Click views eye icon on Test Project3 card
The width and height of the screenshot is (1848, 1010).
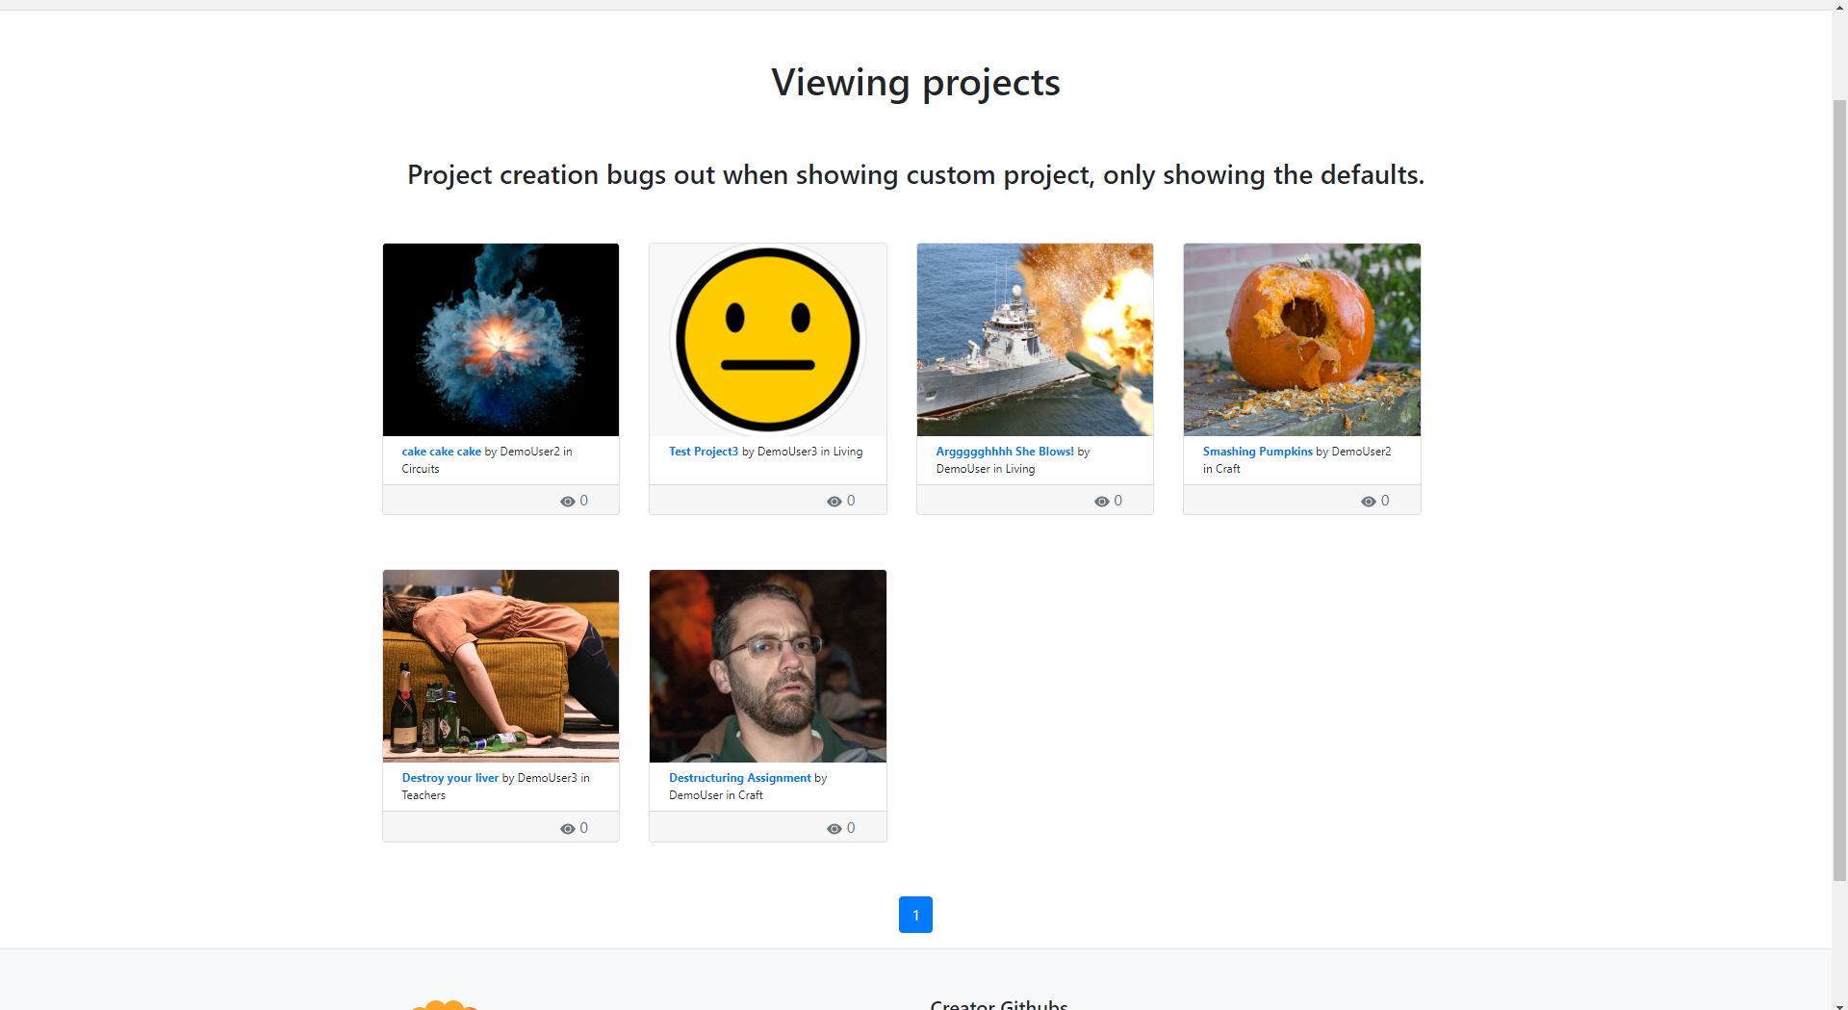click(834, 502)
